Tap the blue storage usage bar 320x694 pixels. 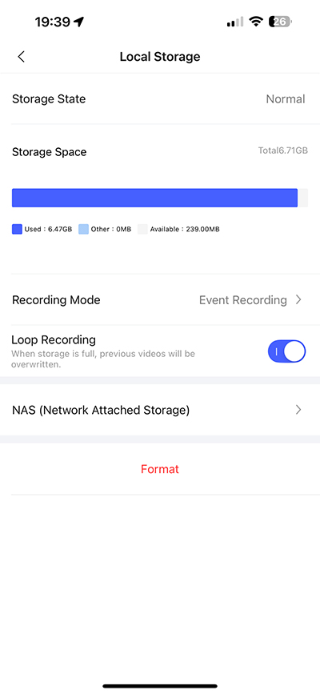pos(154,198)
